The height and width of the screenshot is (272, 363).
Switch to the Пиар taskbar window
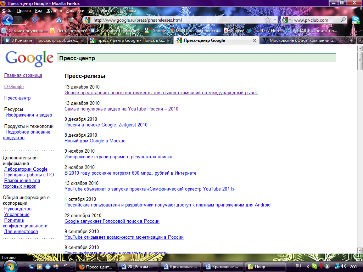(x=265, y=267)
